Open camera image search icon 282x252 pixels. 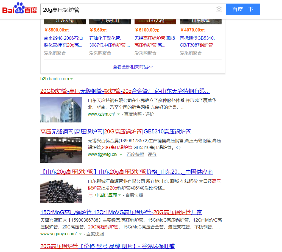click(x=219, y=9)
